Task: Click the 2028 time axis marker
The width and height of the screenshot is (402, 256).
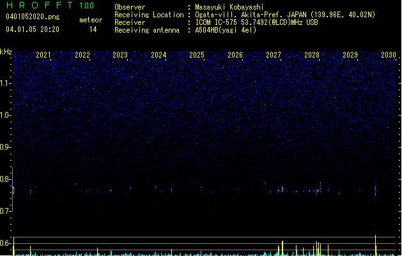Action: click(312, 54)
